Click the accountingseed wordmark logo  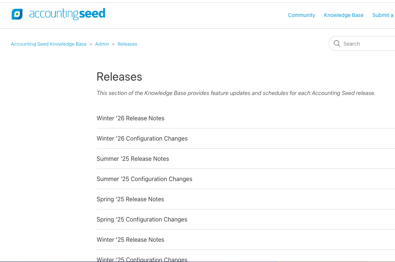pos(67,14)
